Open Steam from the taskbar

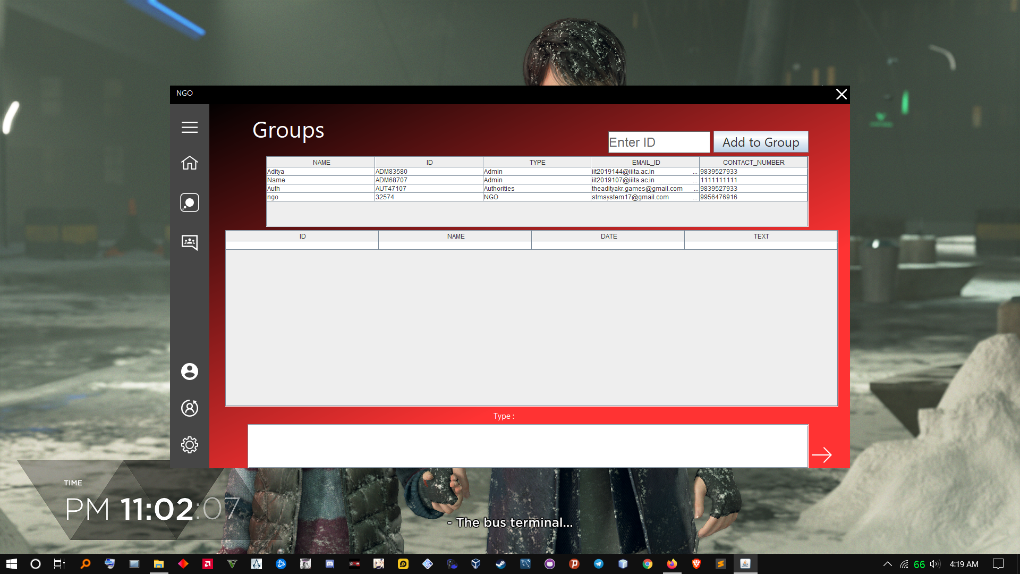[500, 564]
